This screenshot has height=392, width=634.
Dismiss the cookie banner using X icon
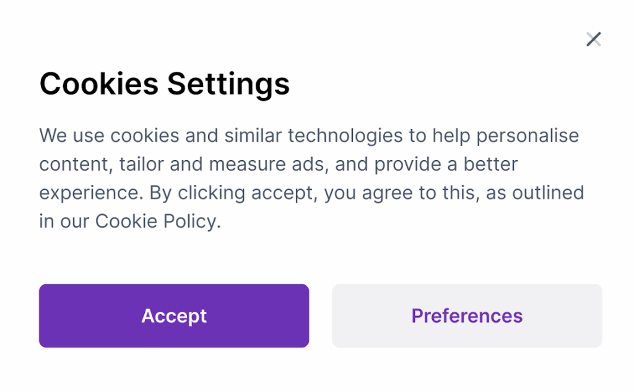click(x=594, y=40)
